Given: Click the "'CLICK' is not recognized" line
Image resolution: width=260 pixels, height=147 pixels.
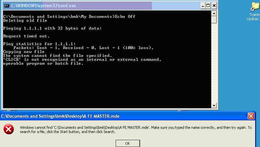Looking at the screenshot, I should click(x=82, y=60).
